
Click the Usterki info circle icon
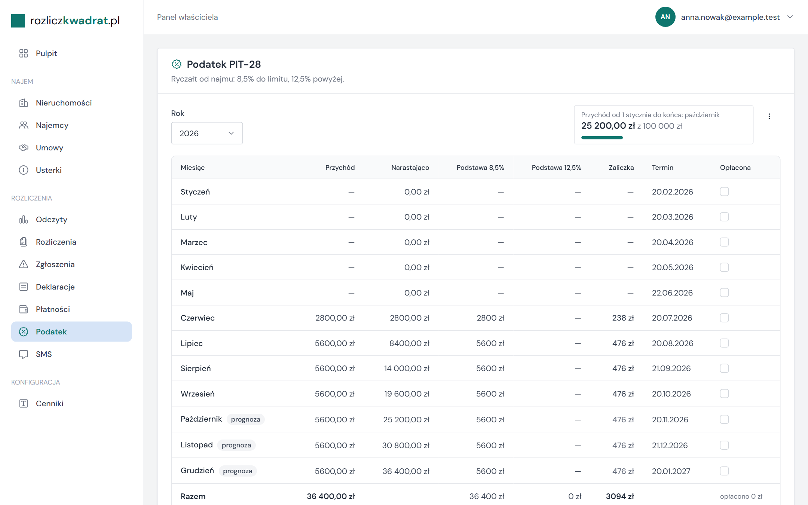pyautogui.click(x=24, y=170)
